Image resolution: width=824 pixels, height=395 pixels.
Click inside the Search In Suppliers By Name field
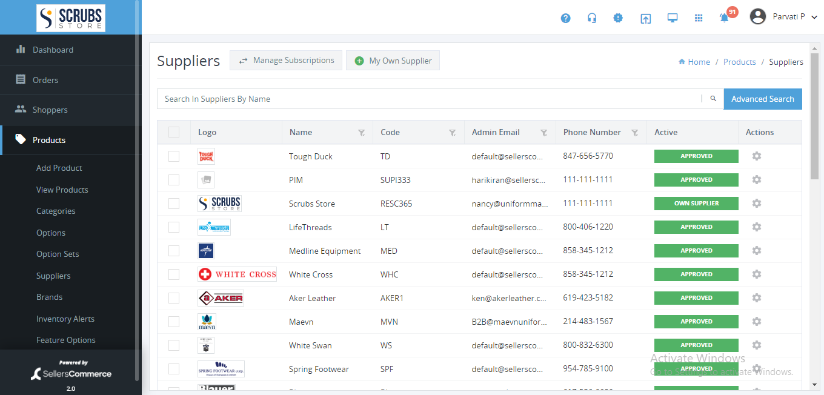(424, 99)
